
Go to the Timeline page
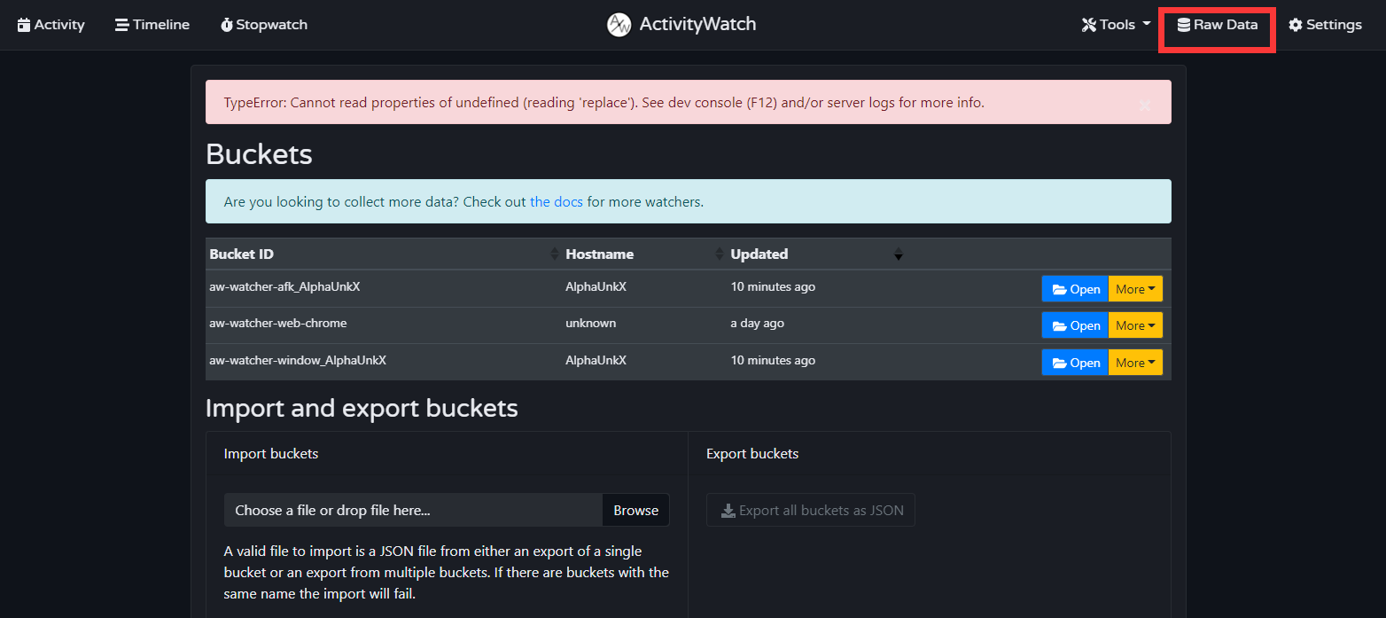[x=152, y=25]
